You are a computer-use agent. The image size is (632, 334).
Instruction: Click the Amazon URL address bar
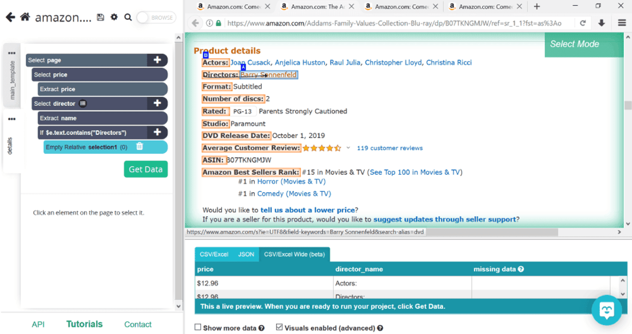[395, 23]
